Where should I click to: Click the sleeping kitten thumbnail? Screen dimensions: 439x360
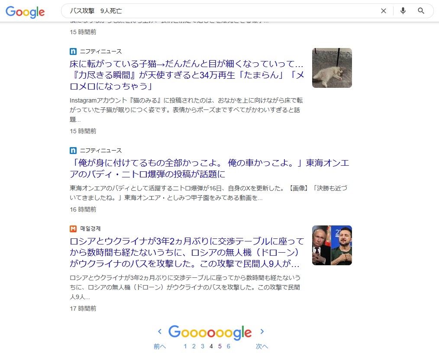(332, 68)
